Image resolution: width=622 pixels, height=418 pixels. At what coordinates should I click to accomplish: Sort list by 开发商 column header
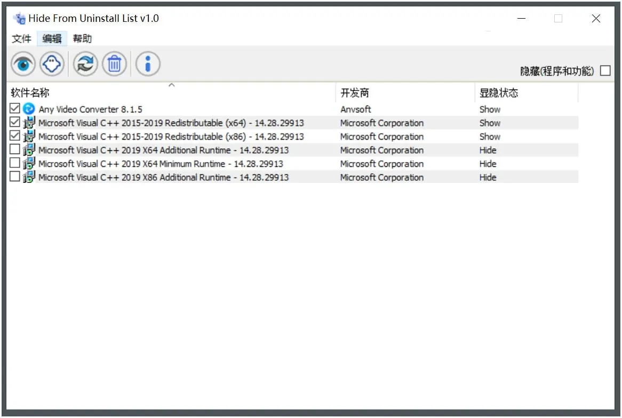pos(355,93)
